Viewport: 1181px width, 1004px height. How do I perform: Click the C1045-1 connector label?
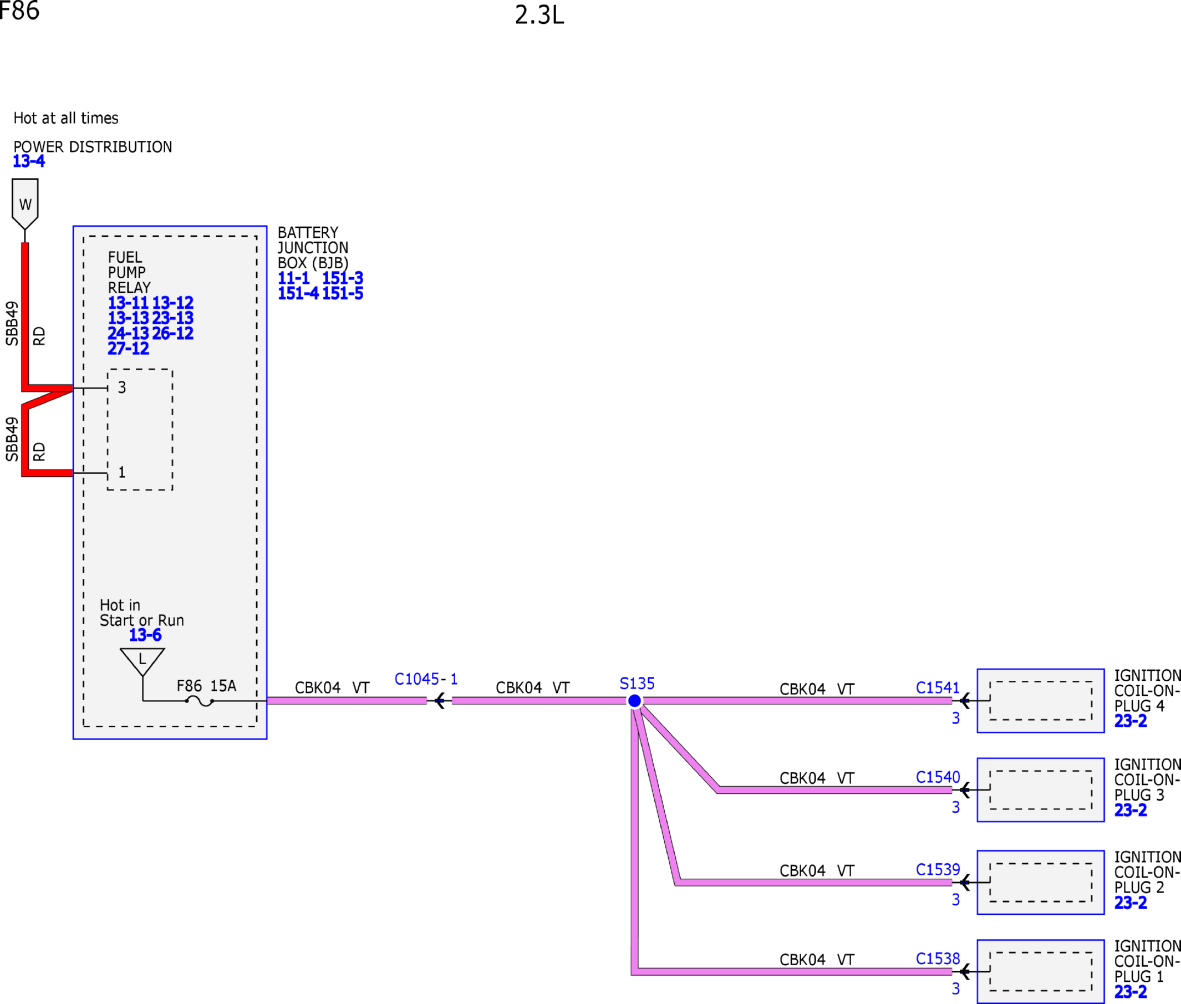coord(426,679)
